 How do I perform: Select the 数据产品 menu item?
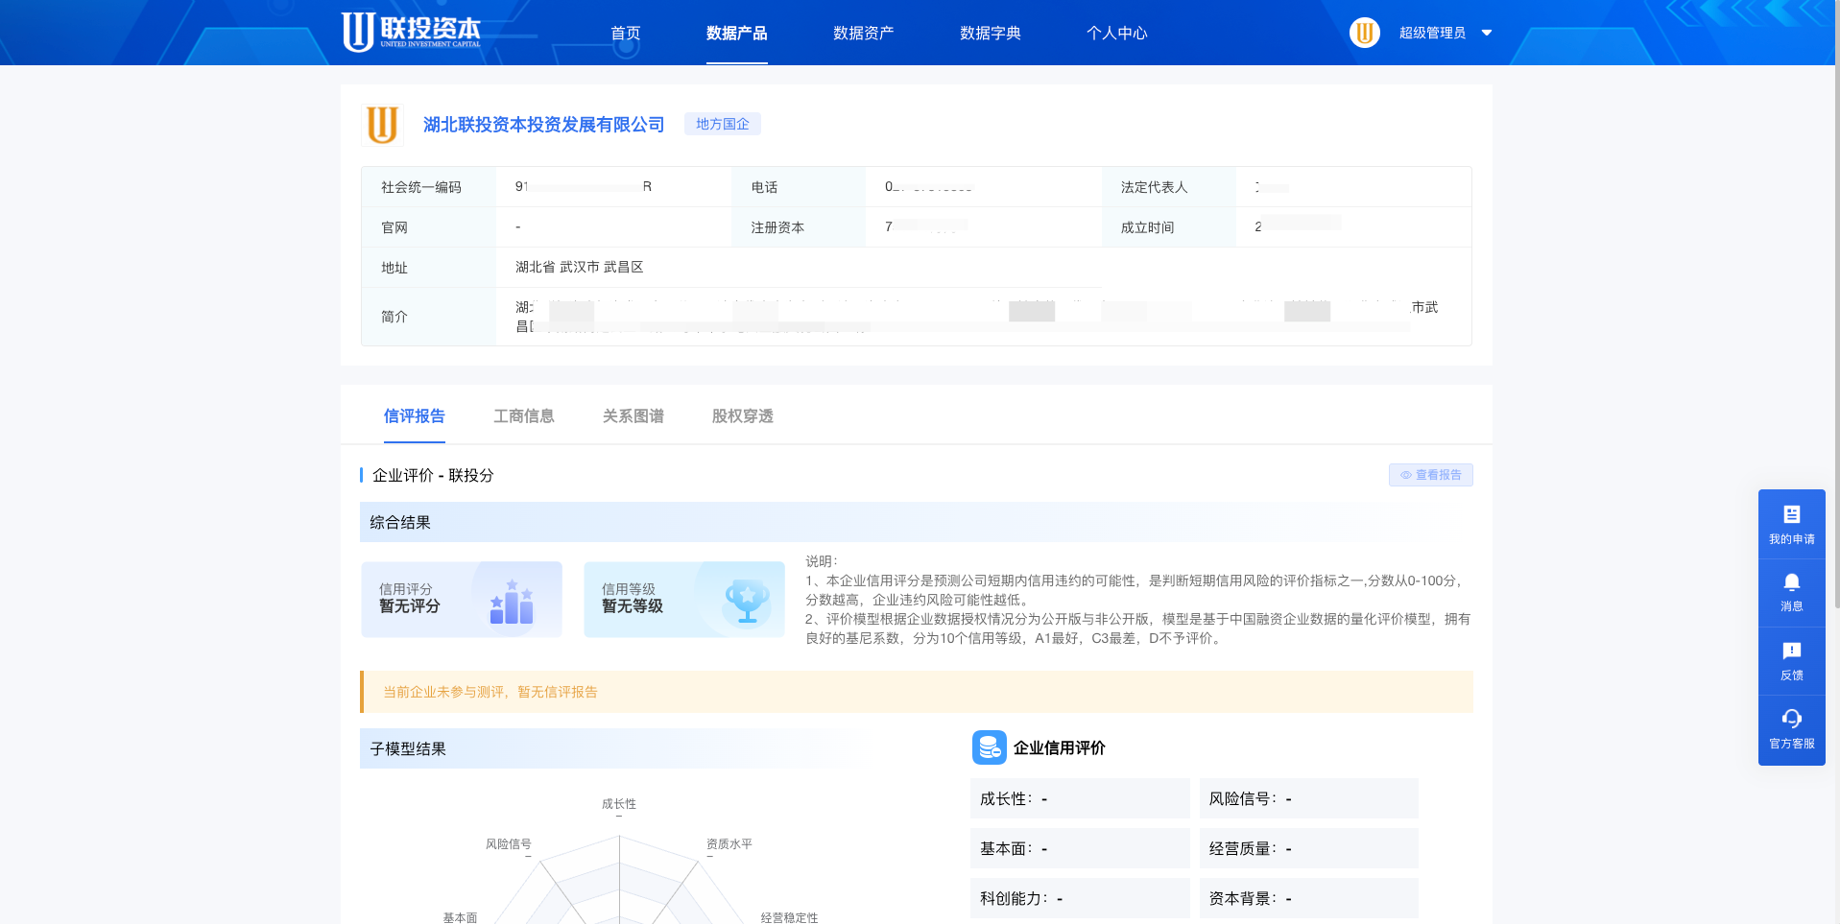pyautogui.click(x=737, y=33)
